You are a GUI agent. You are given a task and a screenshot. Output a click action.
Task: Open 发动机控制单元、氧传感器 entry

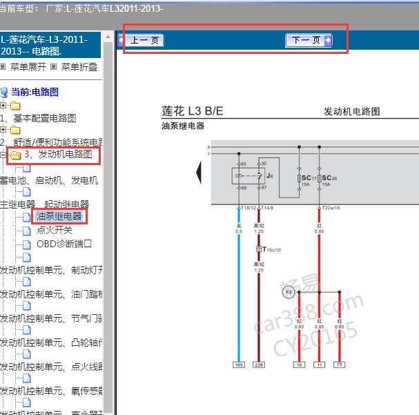coord(51,392)
